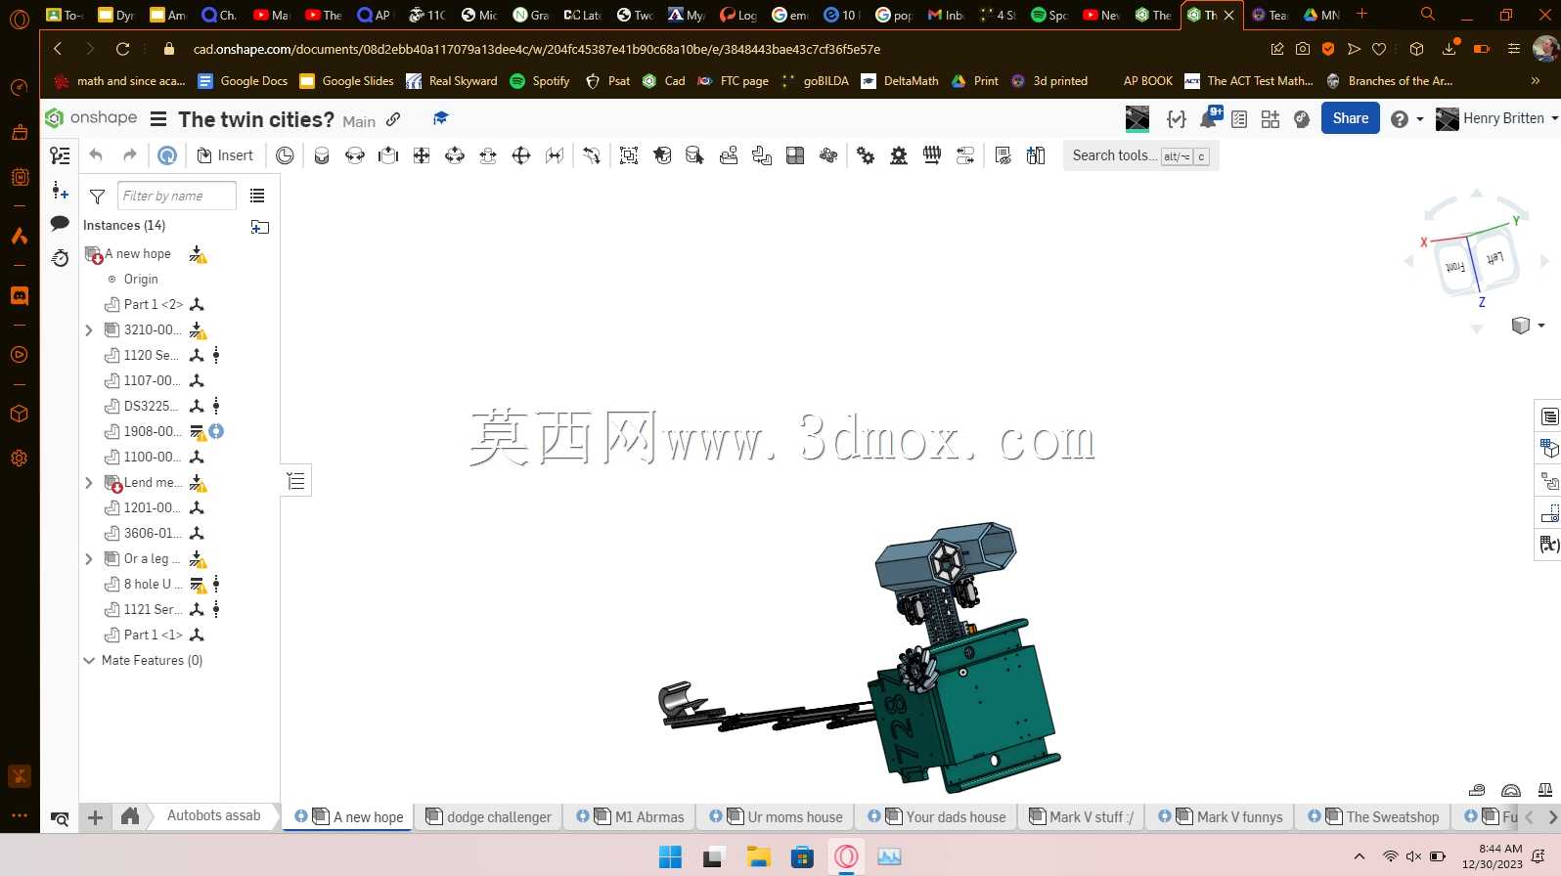Expand the Or a leg subassembly
1561x876 pixels.
[x=89, y=559]
